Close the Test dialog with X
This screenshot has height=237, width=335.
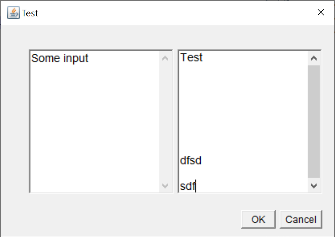point(321,13)
